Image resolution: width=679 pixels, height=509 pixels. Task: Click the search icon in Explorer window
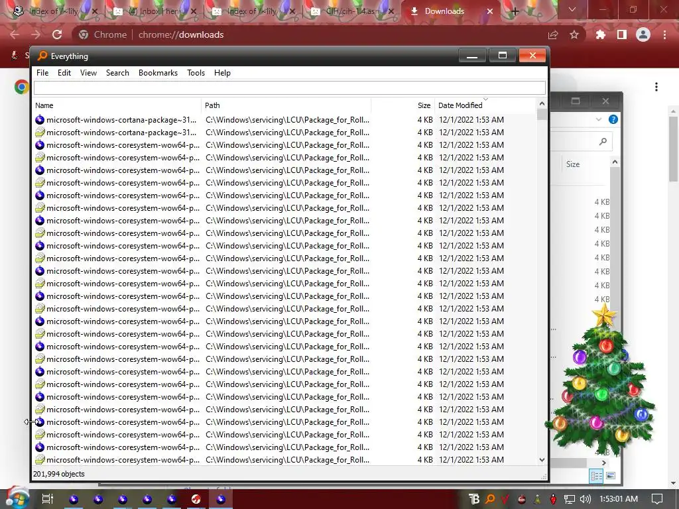click(603, 142)
